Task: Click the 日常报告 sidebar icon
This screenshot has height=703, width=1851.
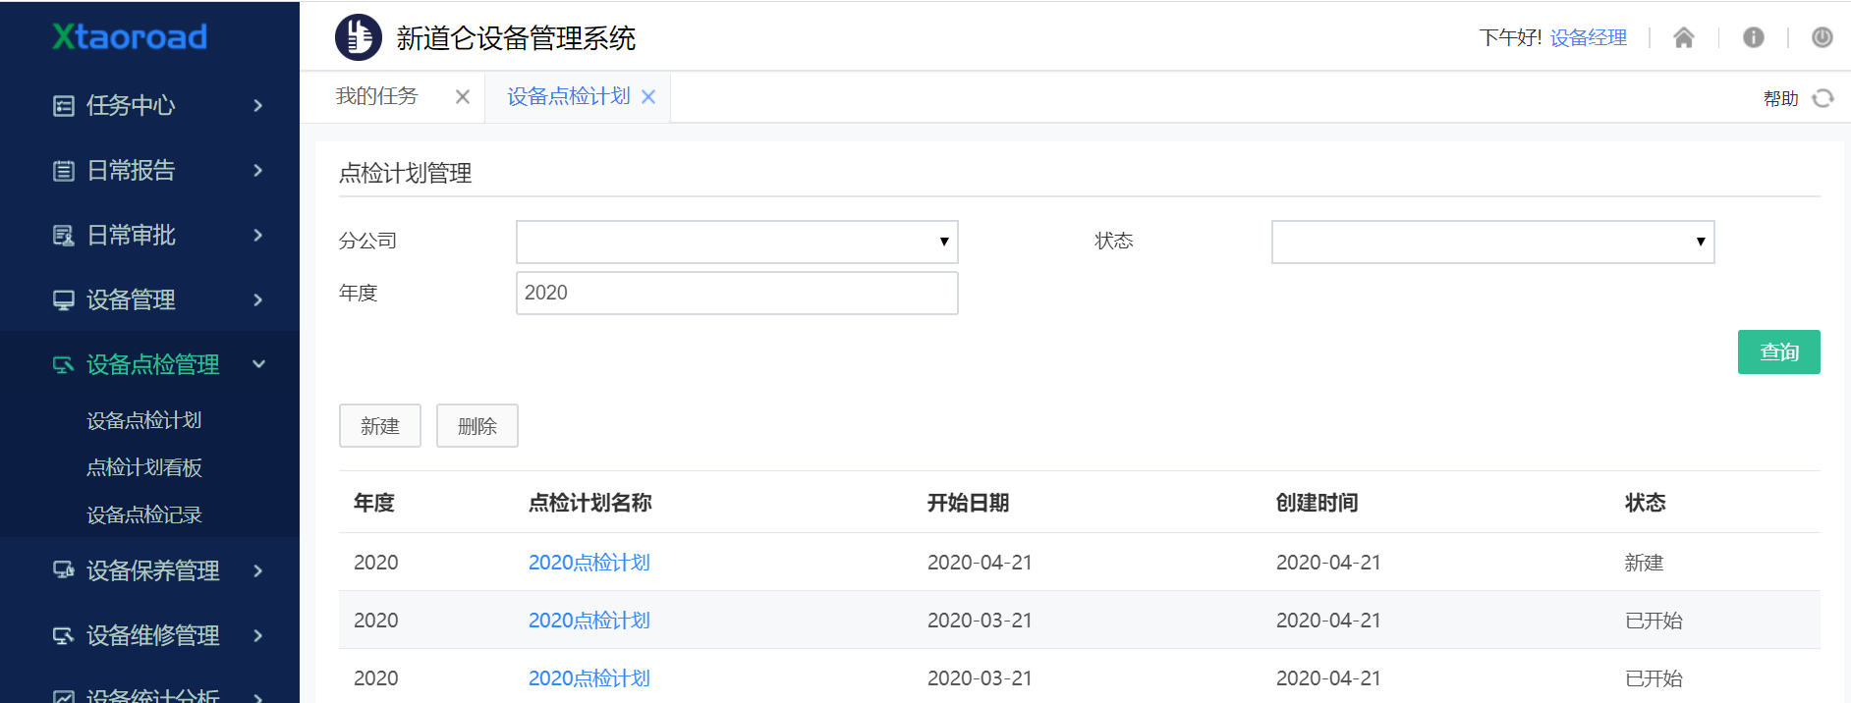Action: [64, 171]
